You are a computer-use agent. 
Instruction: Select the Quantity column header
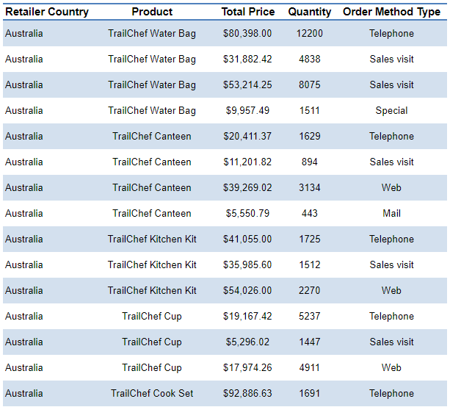pos(309,12)
